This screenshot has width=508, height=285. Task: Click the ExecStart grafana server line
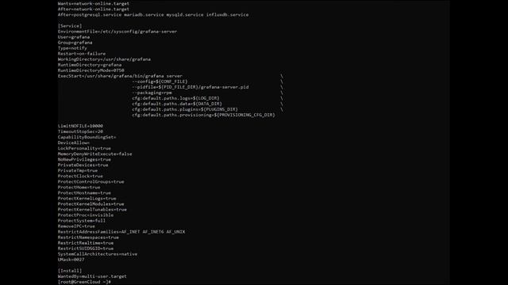120,76
